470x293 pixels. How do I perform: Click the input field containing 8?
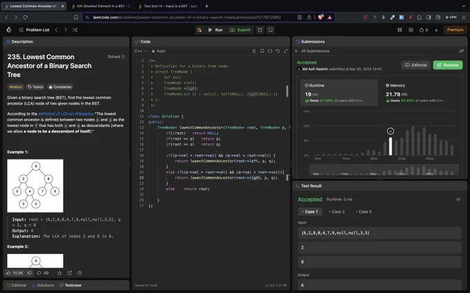tap(379, 261)
